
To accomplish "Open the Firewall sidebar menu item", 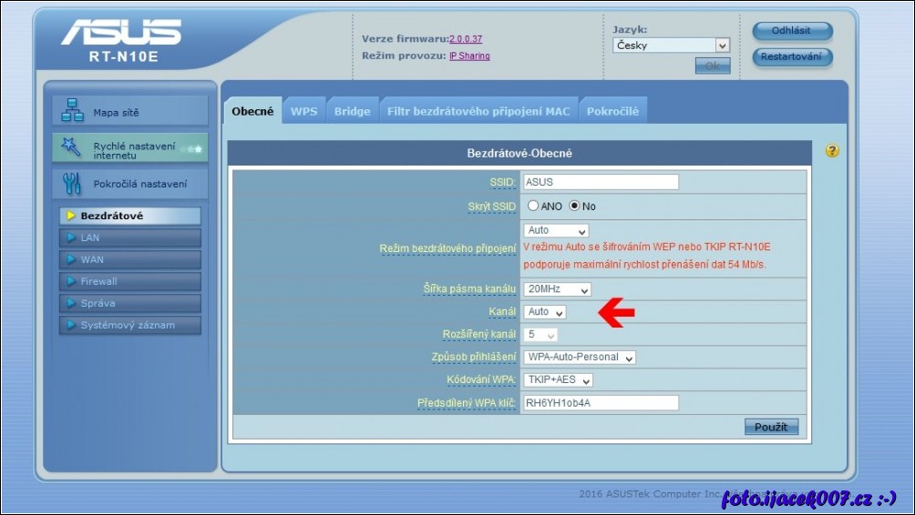I will [x=129, y=281].
